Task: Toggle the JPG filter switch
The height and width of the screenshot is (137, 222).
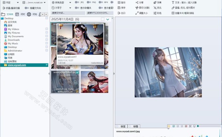Action: coord(77,2)
